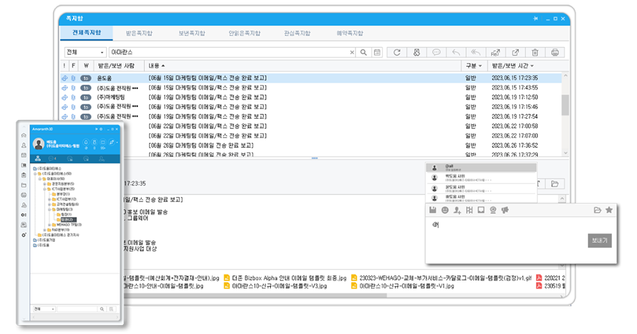
Task: Click the floppy disk save icon in composer
Action: (432, 210)
